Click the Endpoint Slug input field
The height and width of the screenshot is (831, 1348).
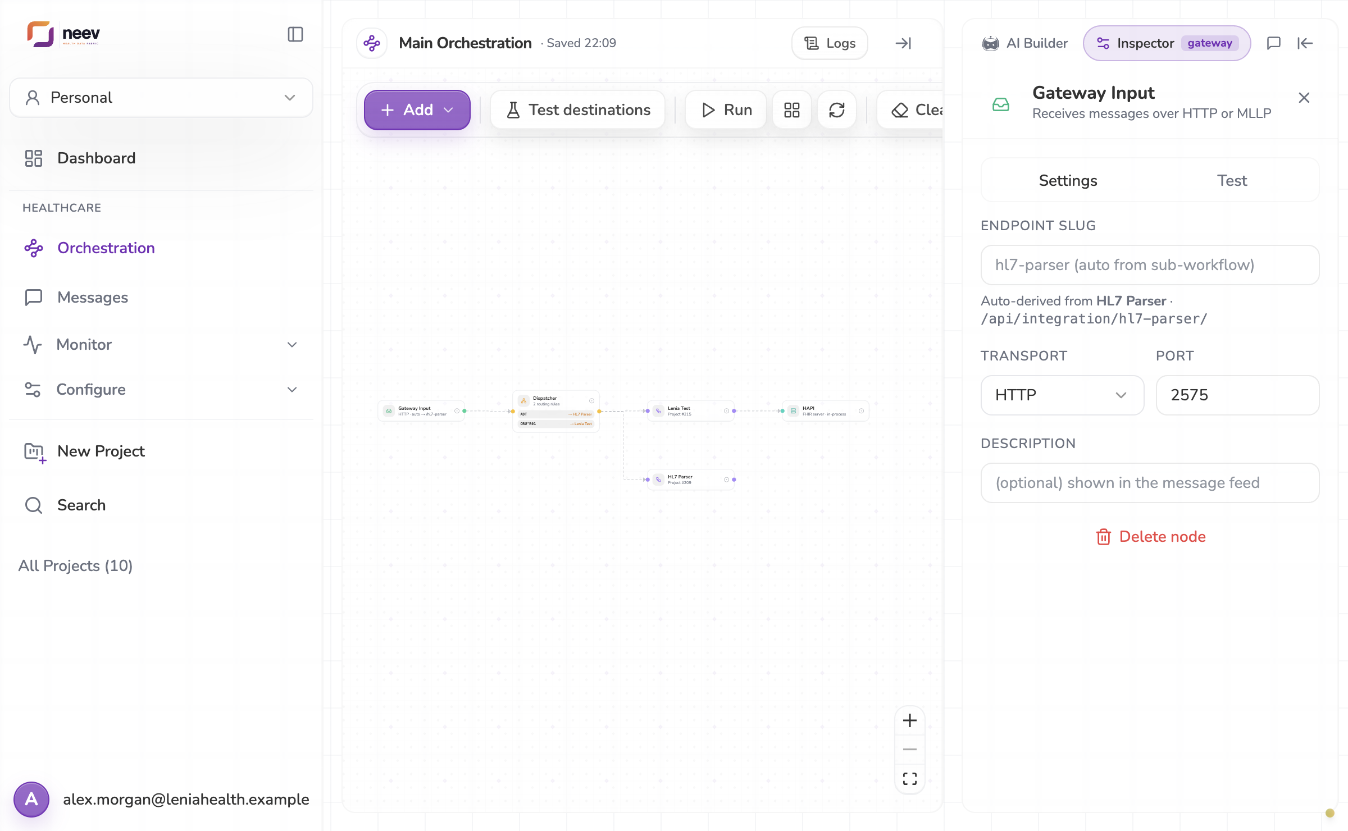pyautogui.click(x=1150, y=265)
